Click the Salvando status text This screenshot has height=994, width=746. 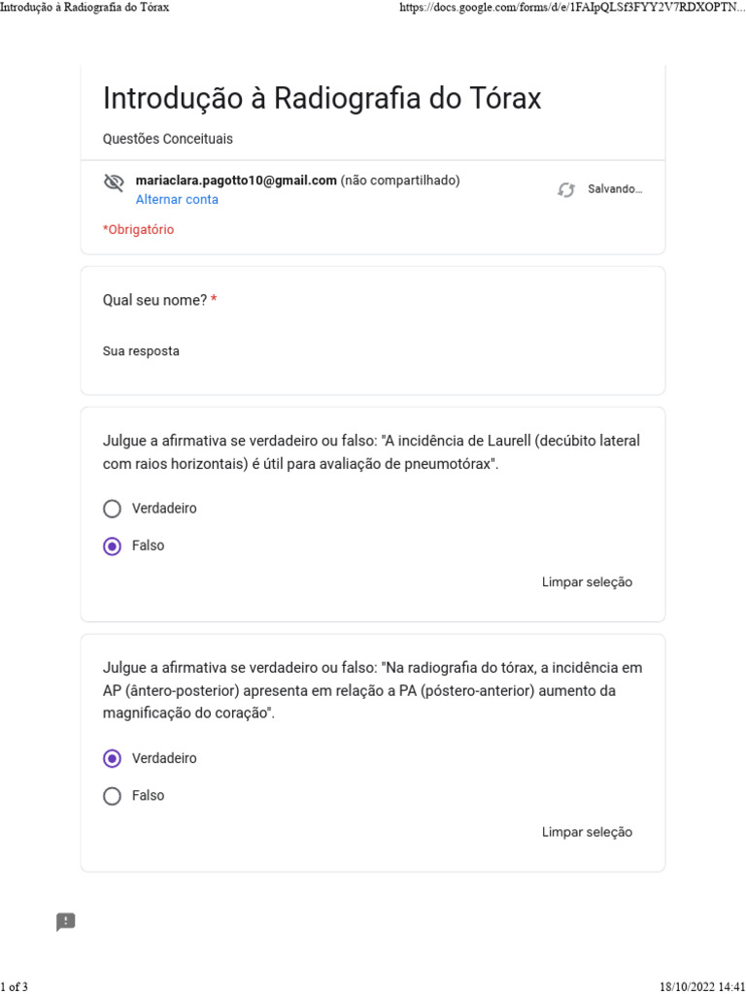tap(615, 190)
